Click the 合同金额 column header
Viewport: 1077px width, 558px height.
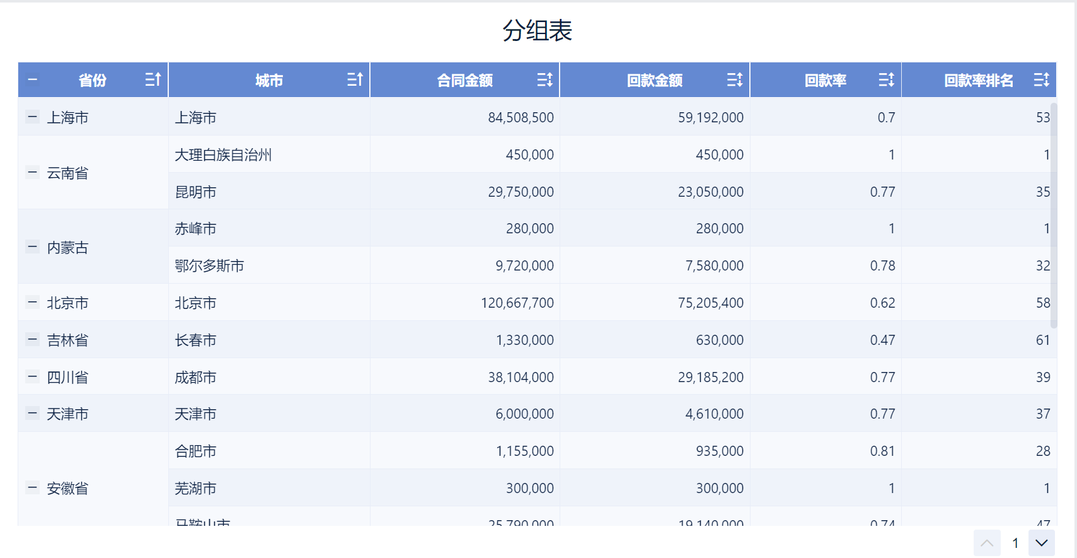[464, 80]
